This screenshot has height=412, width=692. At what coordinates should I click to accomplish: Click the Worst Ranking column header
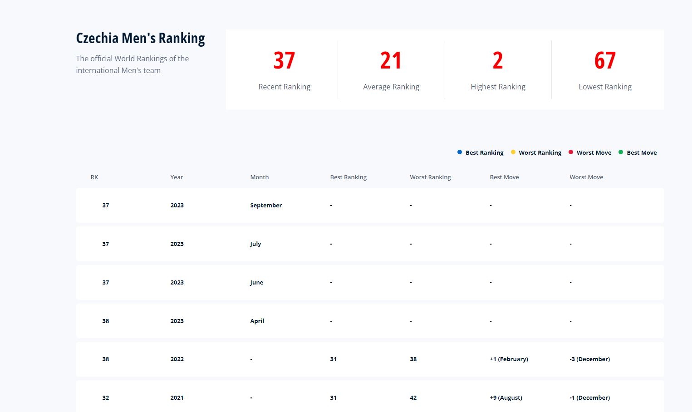click(430, 177)
